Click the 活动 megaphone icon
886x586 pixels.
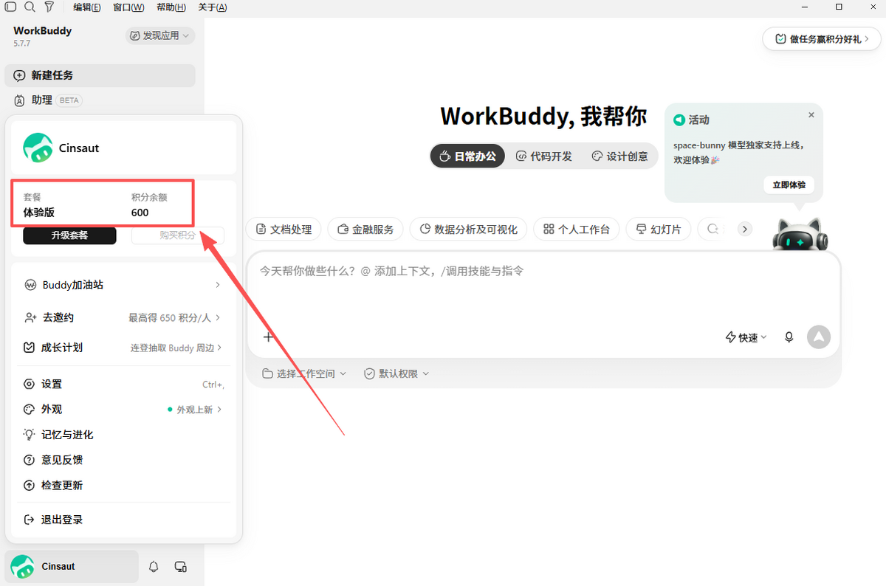(x=679, y=120)
